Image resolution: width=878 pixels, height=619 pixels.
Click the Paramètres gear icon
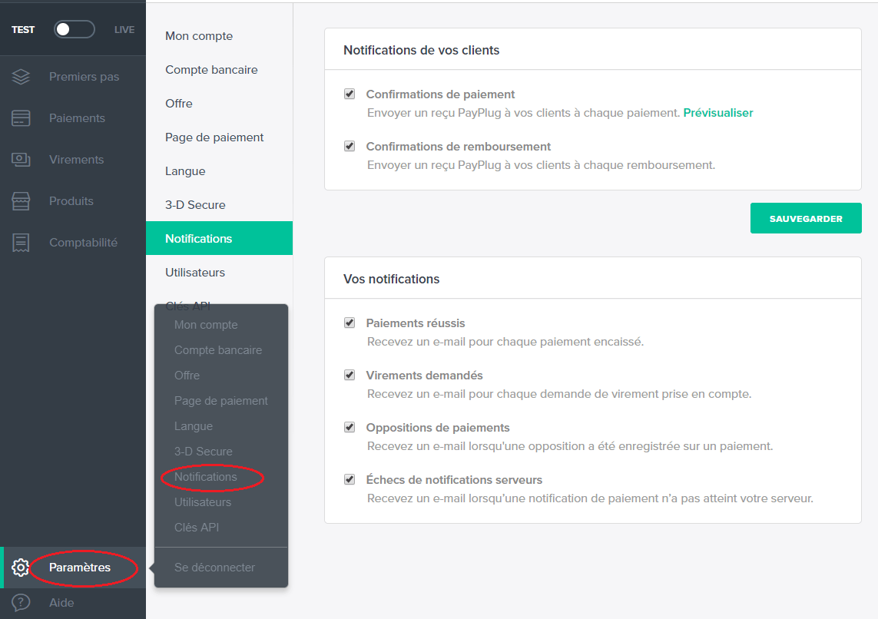coord(20,567)
